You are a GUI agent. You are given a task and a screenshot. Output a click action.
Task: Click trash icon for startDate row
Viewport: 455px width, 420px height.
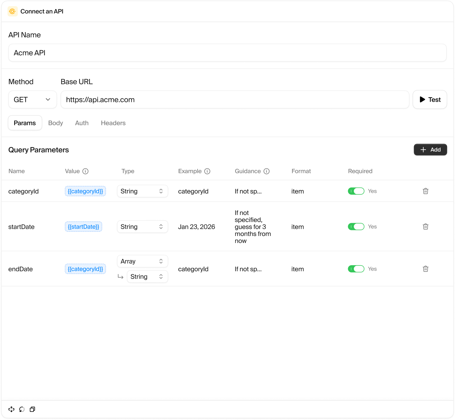[425, 227]
